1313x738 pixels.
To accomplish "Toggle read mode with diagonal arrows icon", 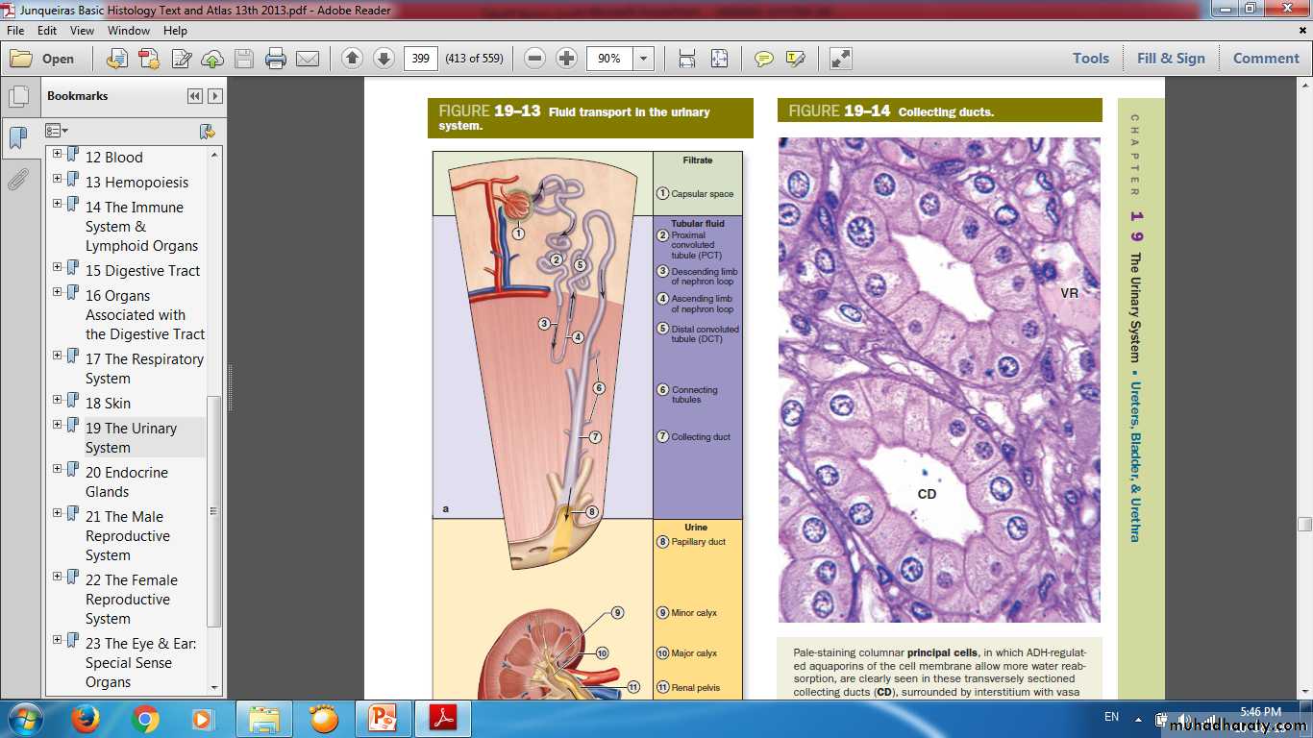I will coord(841,59).
